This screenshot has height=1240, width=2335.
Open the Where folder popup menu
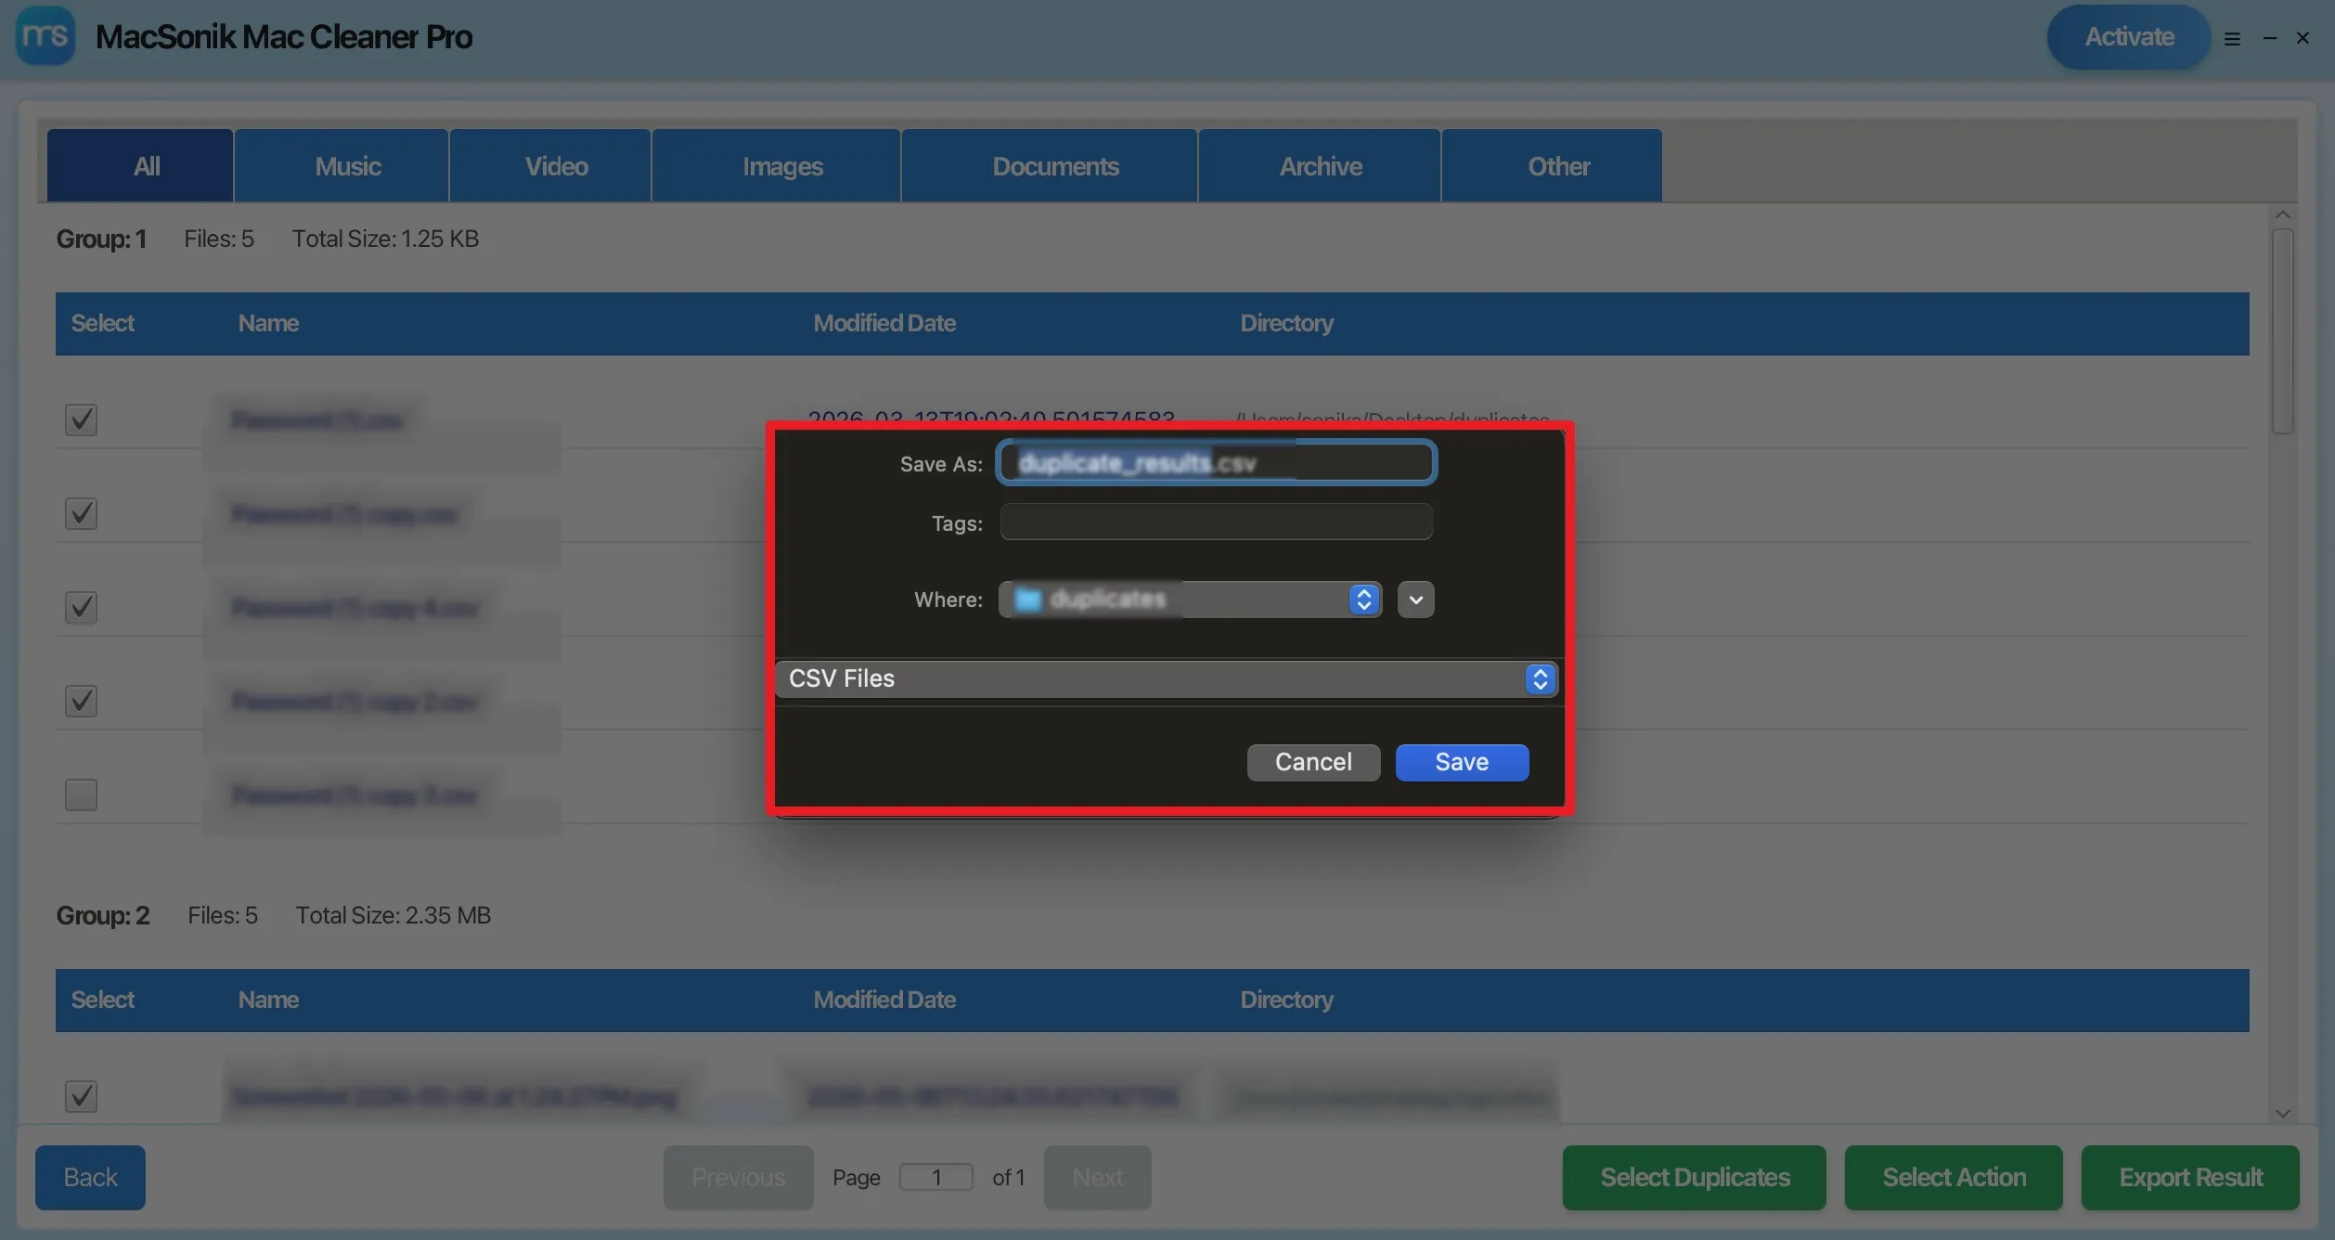click(x=1190, y=600)
